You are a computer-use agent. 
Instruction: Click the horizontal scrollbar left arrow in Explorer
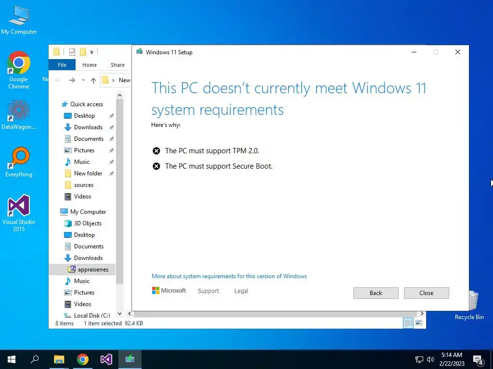coord(130,314)
